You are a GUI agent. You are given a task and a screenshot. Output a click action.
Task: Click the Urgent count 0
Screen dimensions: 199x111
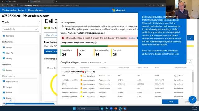pos(80,55)
